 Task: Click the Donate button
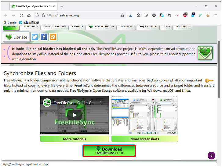pos(16,37)
